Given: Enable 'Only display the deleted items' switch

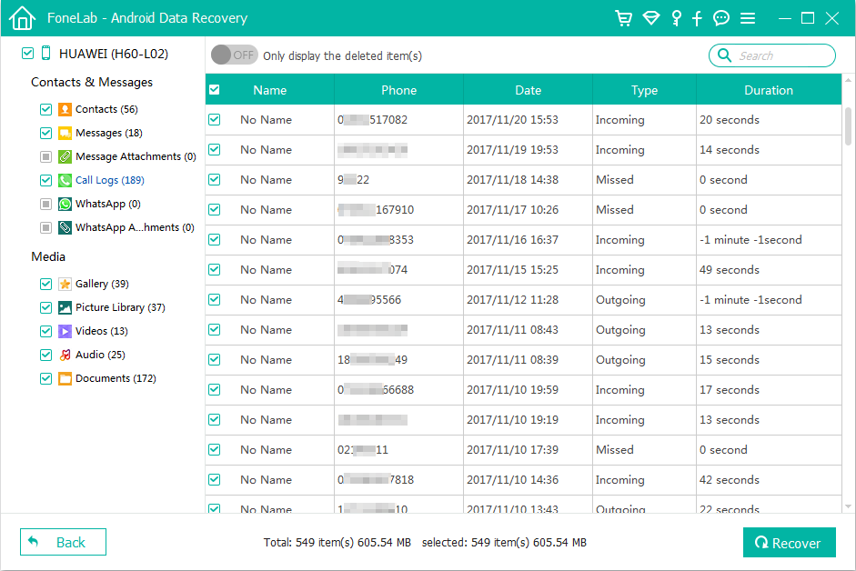Looking at the screenshot, I should click(x=234, y=55).
